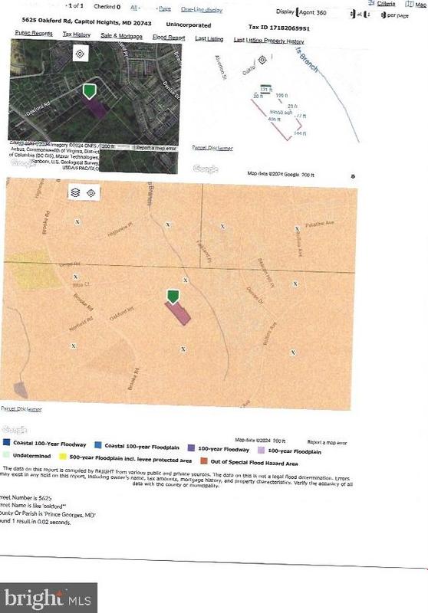Open the Last Listing Property History tab
Viewport: 428px width, 613px height.
tap(268, 41)
